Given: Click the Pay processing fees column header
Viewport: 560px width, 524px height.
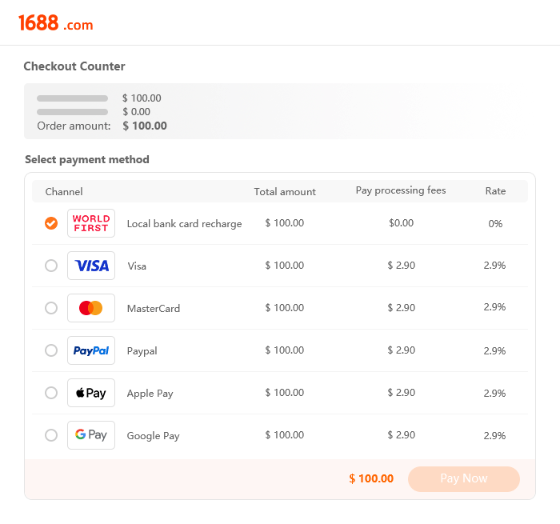Looking at the screenshot, I should pos(401,190).
